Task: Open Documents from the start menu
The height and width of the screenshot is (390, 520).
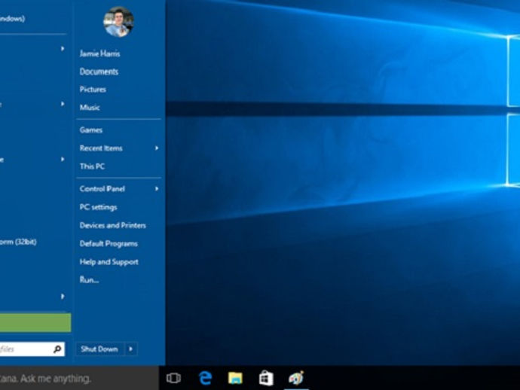Action: point(99,72)
